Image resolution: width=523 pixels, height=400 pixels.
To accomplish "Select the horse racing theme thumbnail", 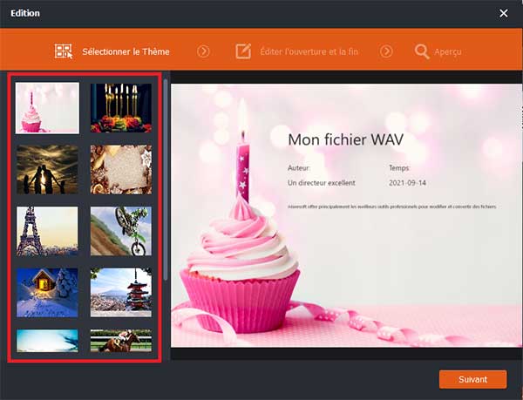I will click(120, 341).
